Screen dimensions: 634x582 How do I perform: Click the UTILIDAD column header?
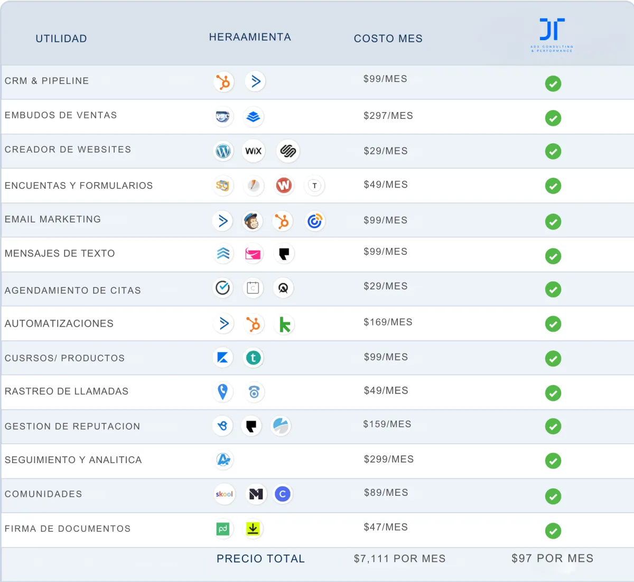pyautogui.click(x=61, y=39)
